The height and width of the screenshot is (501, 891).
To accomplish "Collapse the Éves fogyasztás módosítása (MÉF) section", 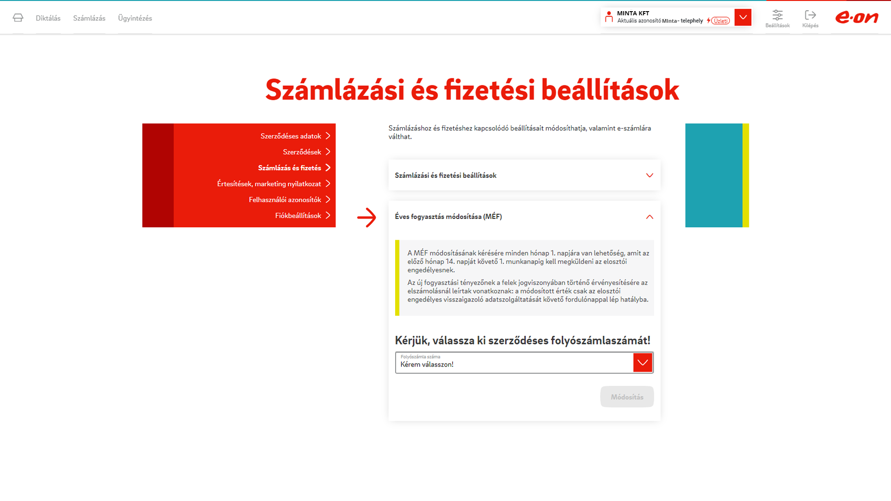I will point(649,217).
